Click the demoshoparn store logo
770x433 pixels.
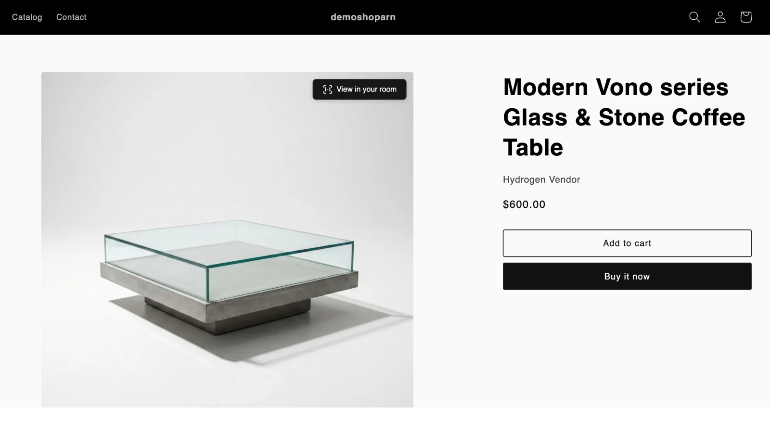[x=363, y=17]
